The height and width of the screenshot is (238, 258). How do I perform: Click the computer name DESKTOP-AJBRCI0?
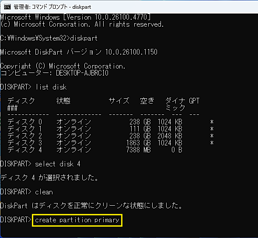tap(82, 73)
